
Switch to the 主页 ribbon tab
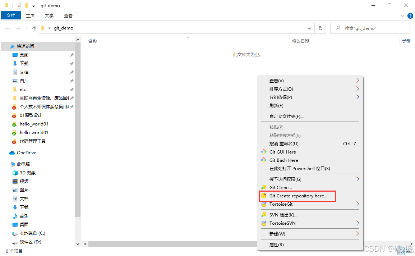(30, 15)
